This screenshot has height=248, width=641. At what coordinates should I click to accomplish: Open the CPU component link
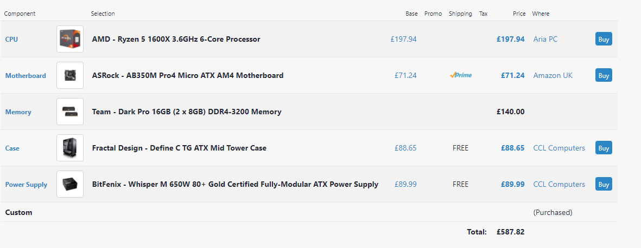pos(11,40)
